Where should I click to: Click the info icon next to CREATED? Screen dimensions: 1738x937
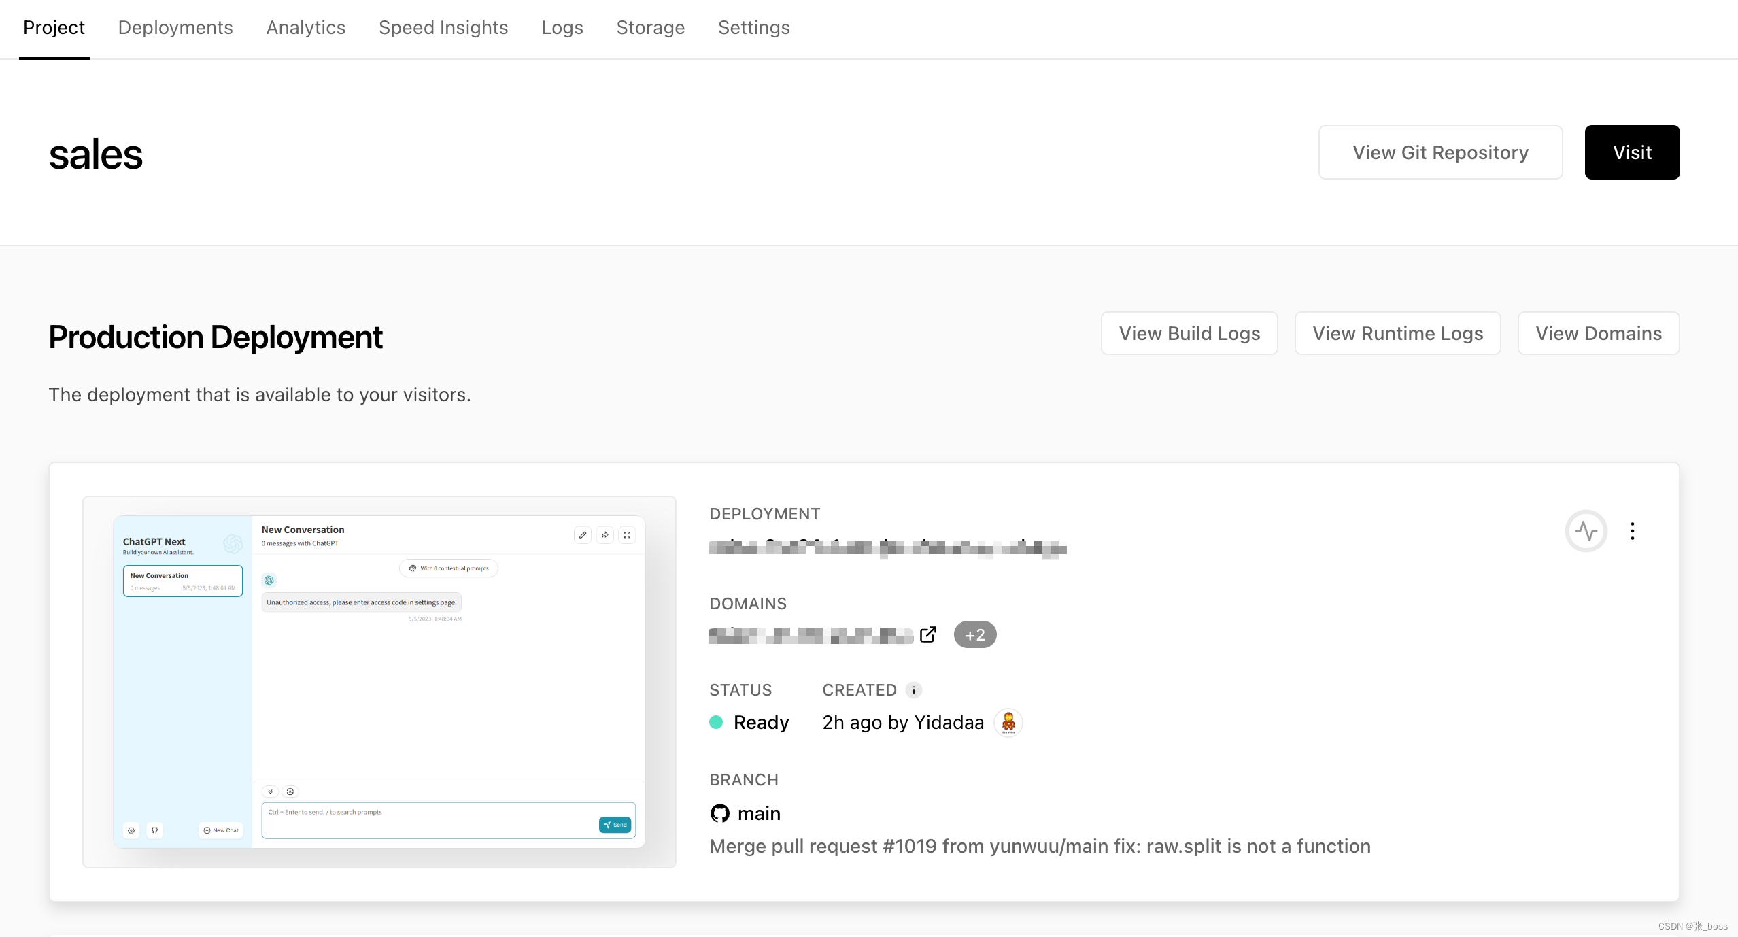(914, 690)
